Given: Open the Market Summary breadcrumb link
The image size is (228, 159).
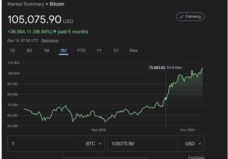Looking at the screenshot, I should tap(26, 4).
